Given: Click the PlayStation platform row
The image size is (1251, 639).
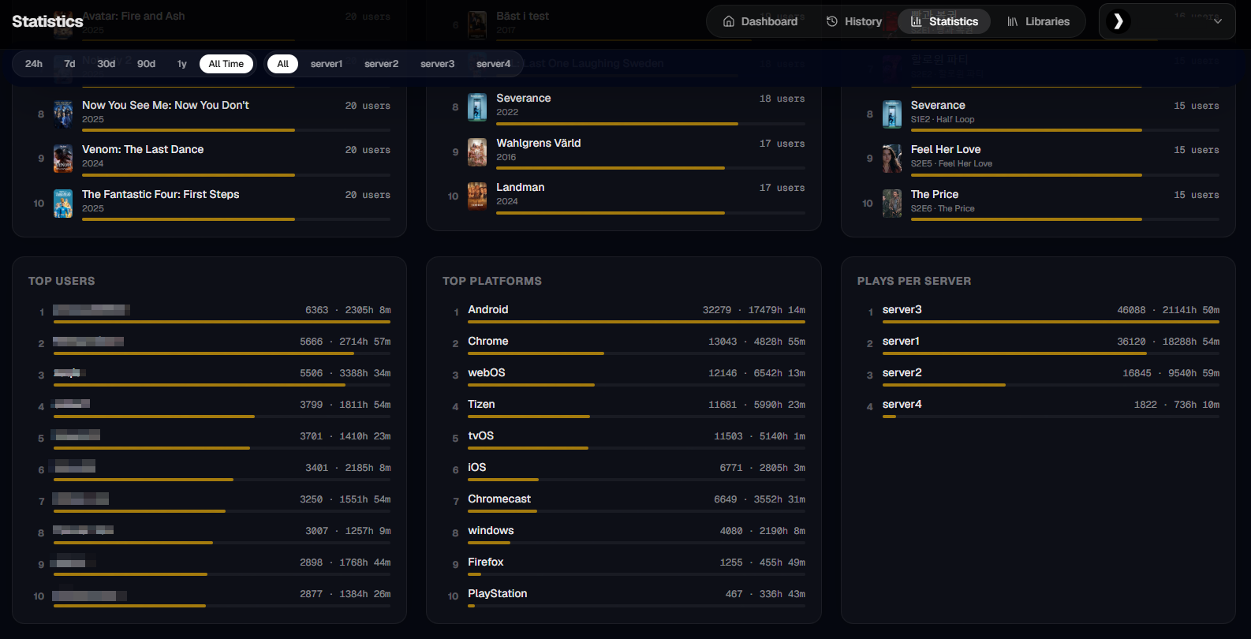Looking at the screenshot, I should [624, 596].
